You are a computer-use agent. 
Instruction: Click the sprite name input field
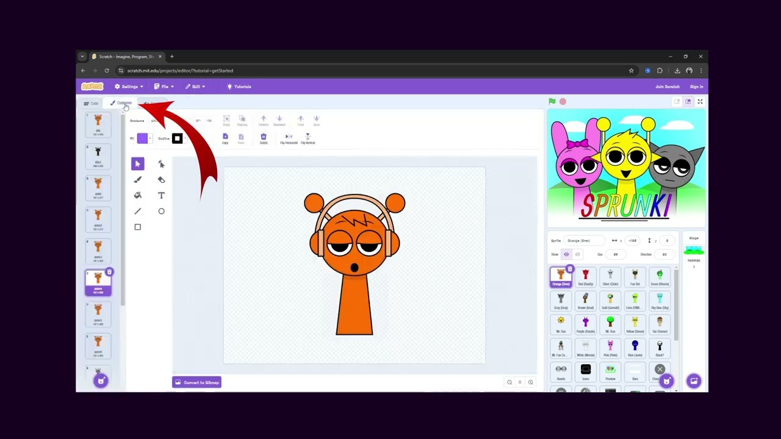585,241
